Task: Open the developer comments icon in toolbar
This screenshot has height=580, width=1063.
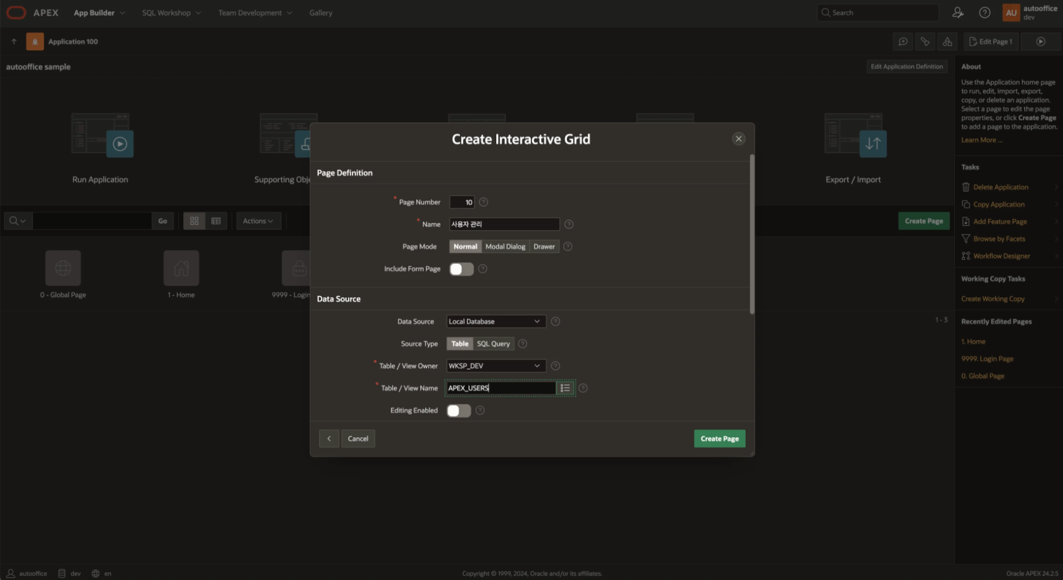Action: click(903, 42)
